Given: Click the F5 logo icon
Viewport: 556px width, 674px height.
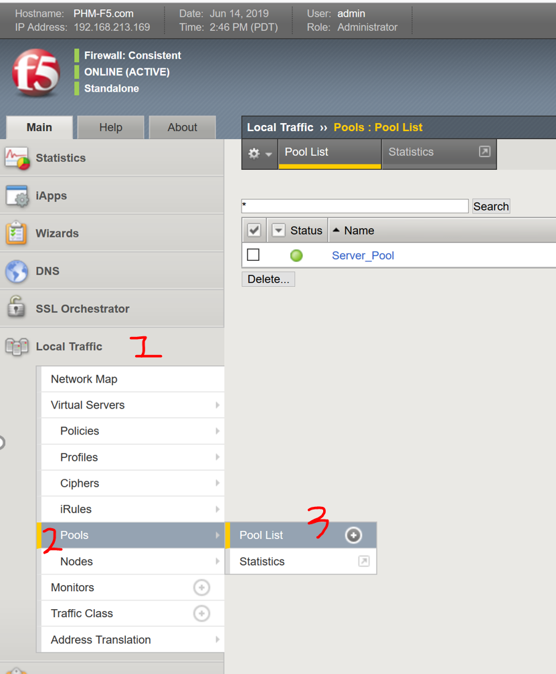Looking at the screenshot, I should click(x=36, y=73).
